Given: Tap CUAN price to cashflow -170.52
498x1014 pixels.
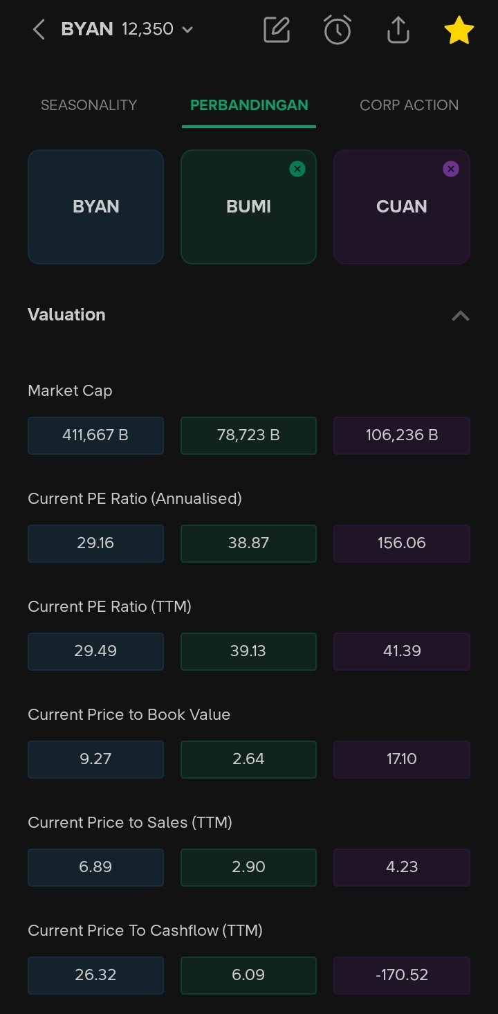Looking at the screenshot, I should 402,975.
